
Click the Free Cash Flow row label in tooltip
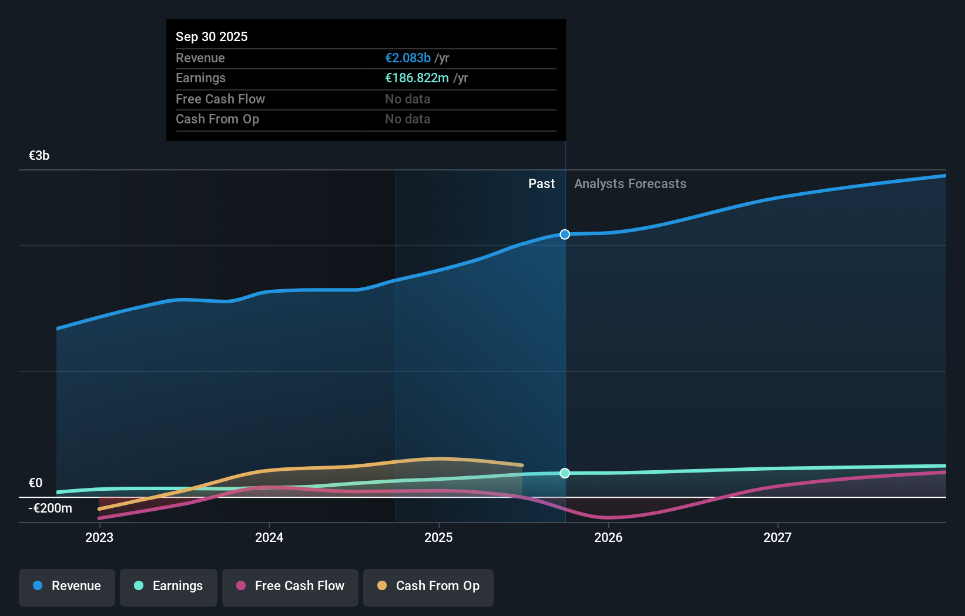point(220,99)
